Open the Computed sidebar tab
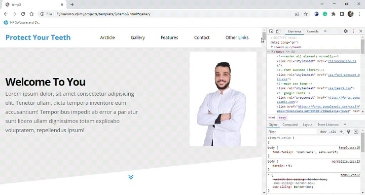Viewport: 365px width, 195px height. [290, 125]
